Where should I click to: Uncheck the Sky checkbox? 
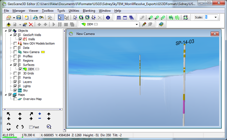pyautogui.click(x=15, y=90)
